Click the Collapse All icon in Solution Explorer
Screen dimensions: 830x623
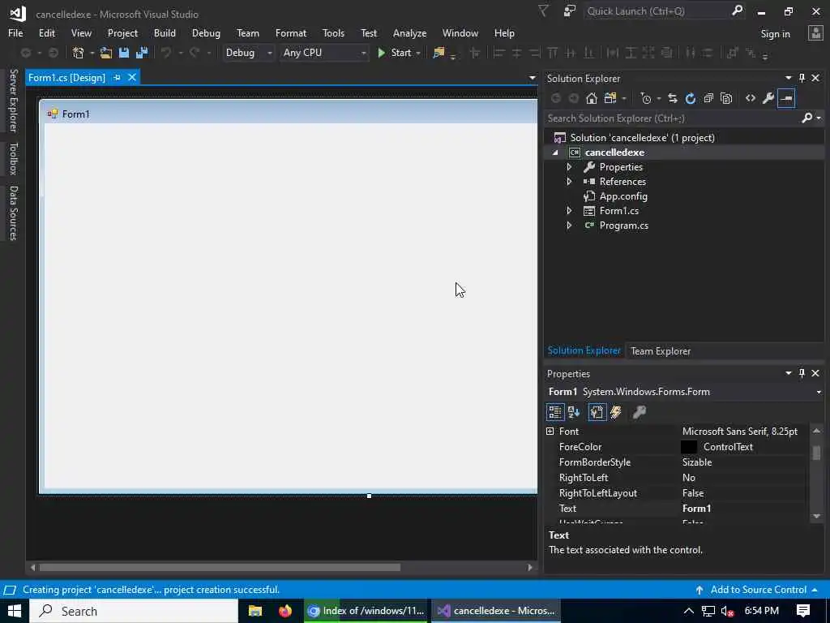point(708,98)
